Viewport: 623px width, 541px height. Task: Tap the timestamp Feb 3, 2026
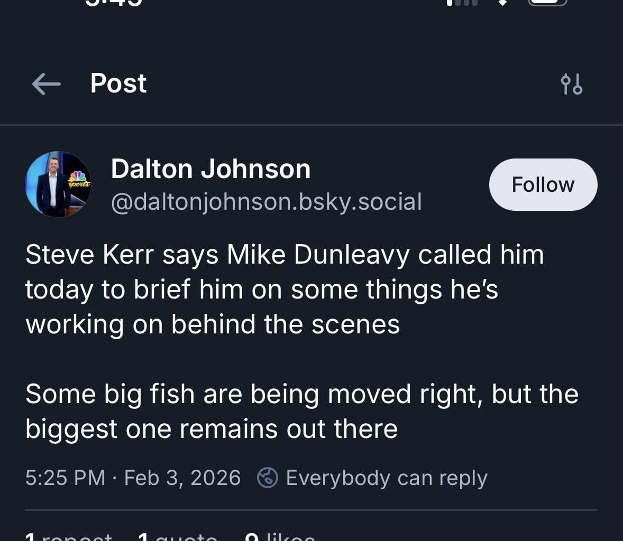tap(182, 477)
